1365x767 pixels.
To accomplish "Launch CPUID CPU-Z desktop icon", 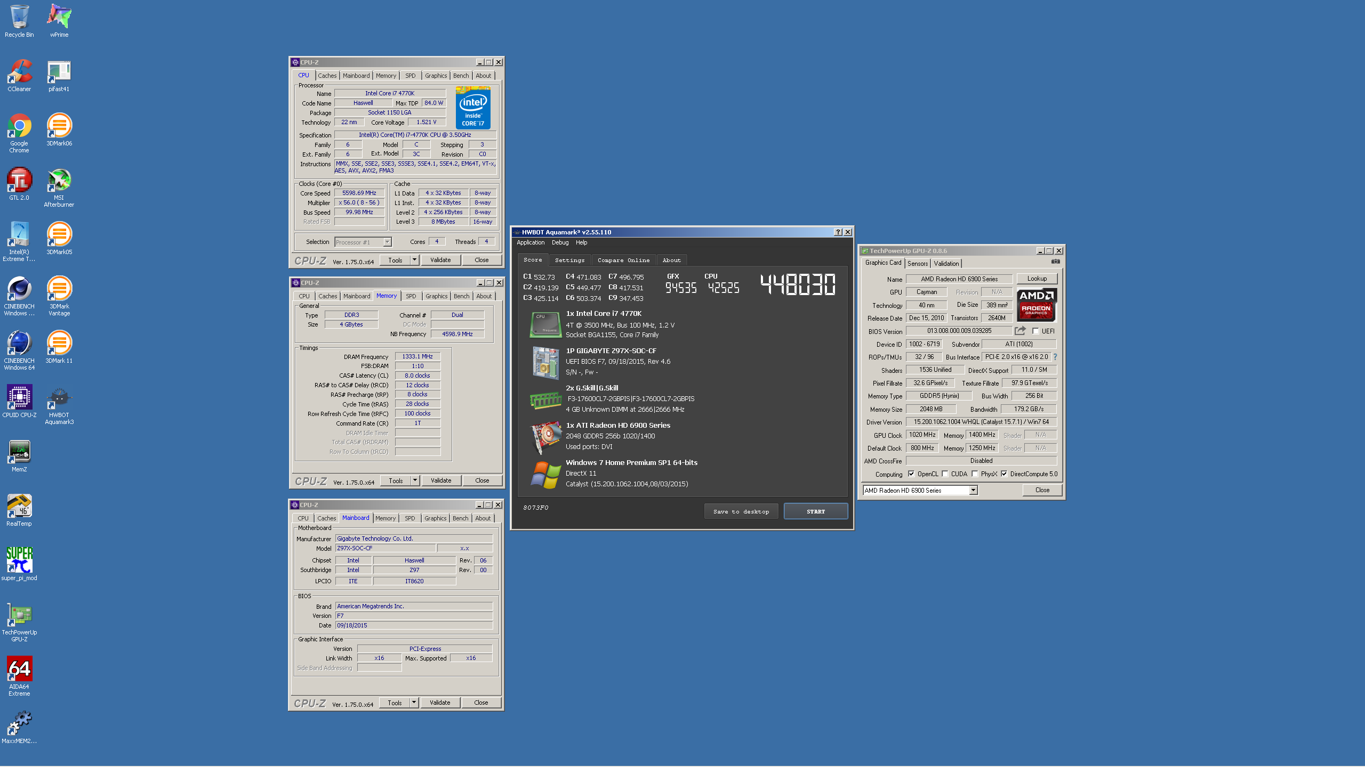I will tap(19, 402).
